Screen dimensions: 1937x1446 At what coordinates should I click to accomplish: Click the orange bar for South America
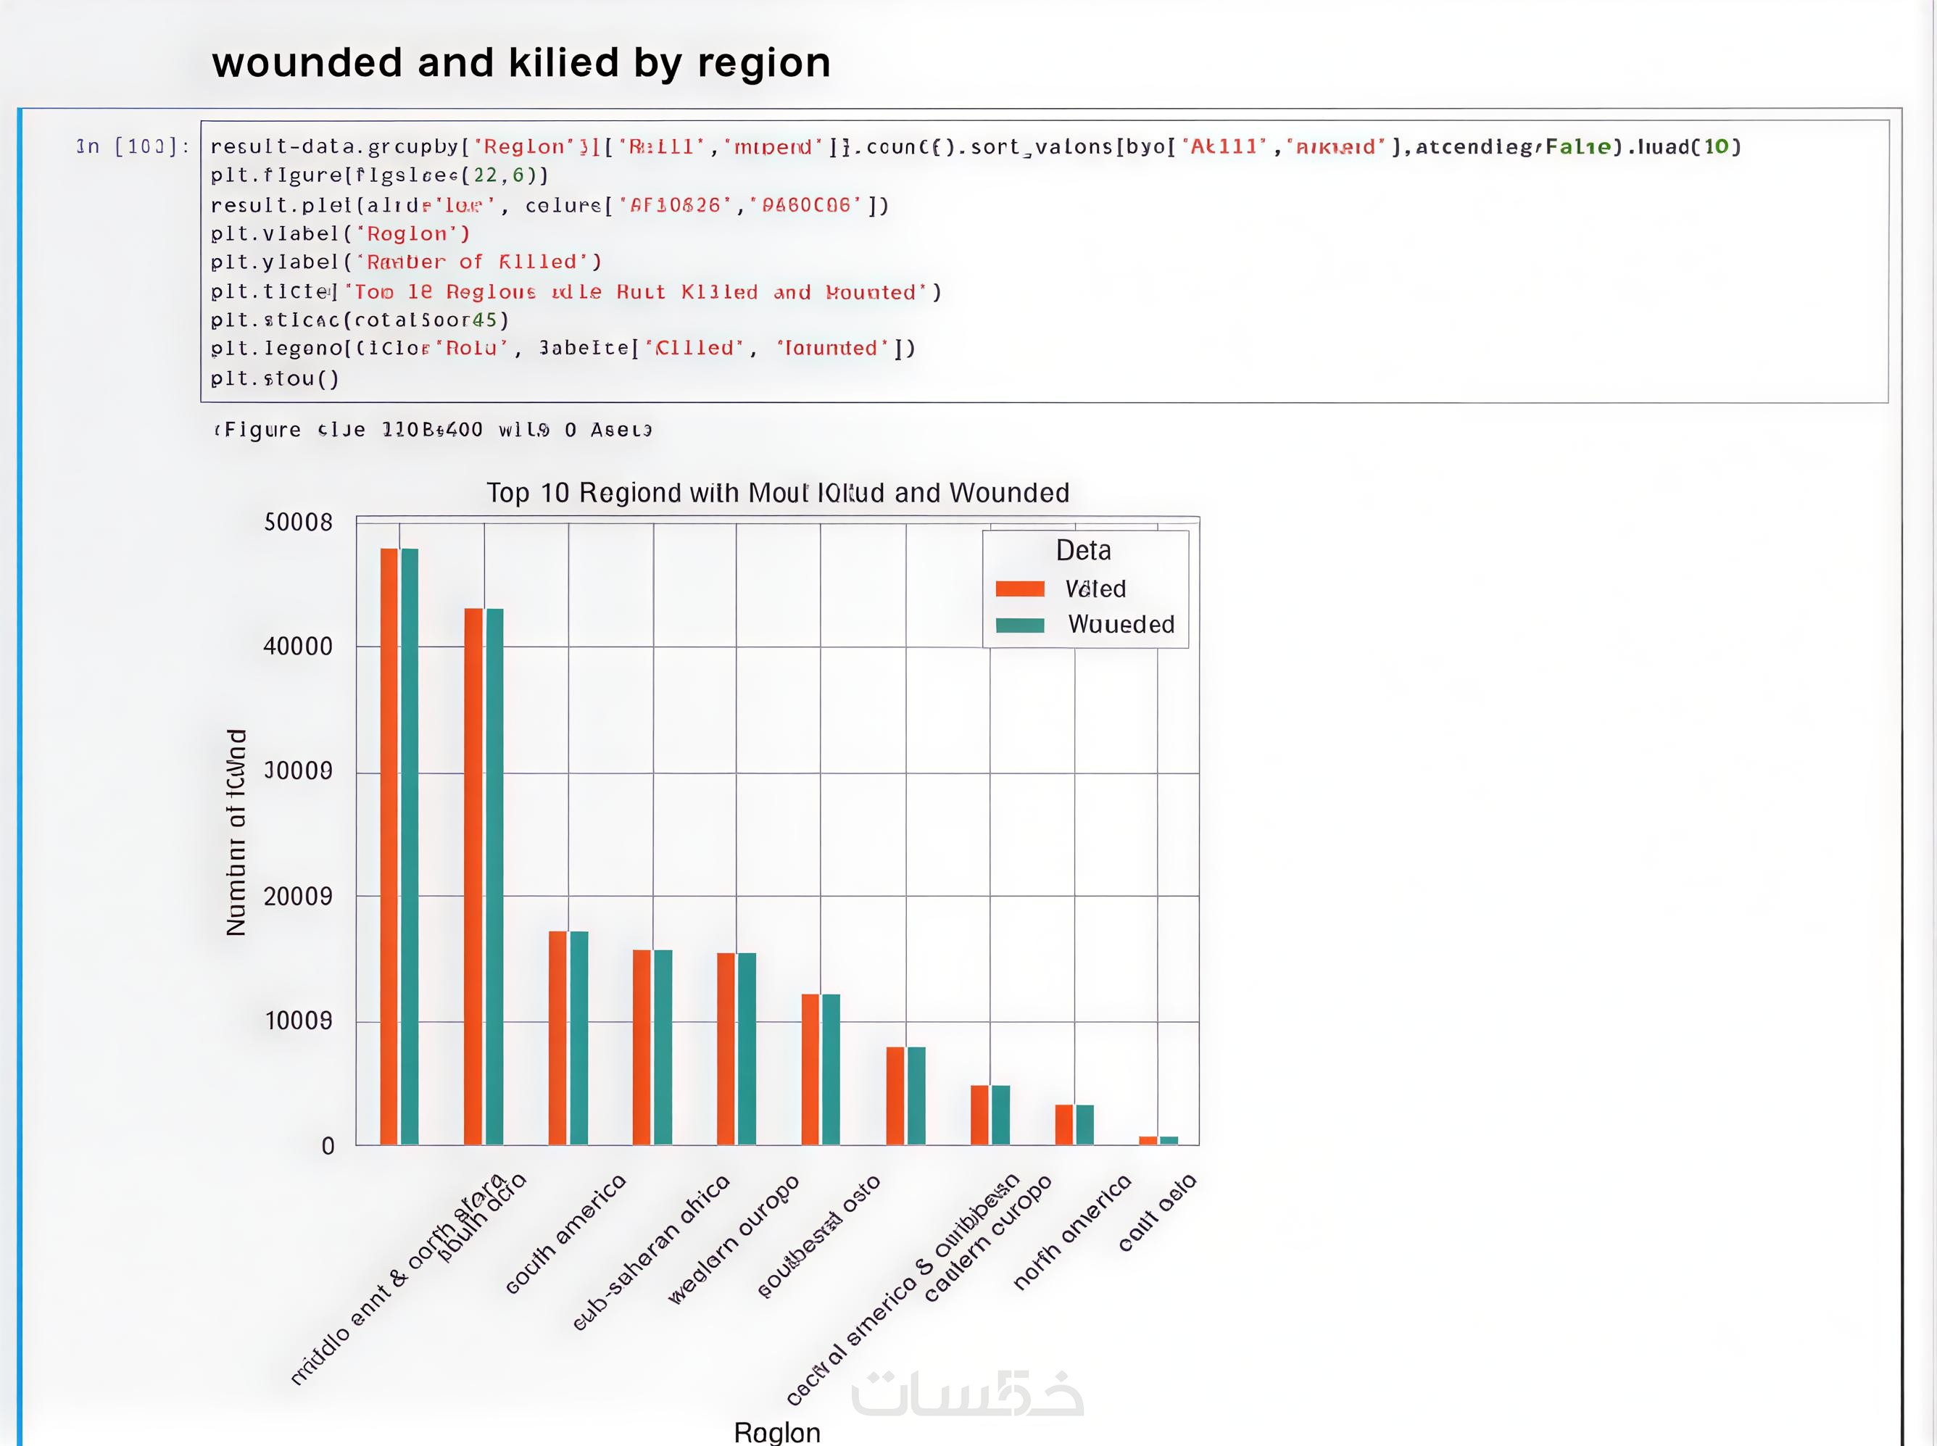[557, 1037]
